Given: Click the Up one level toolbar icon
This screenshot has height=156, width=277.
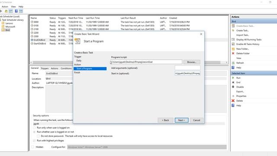Looking at the screenshot, I should pyautogui.click(x=6, y=11).
